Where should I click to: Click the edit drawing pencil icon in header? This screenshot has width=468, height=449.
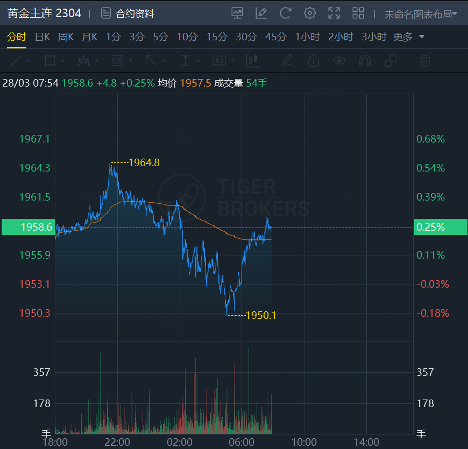point(261,13)
